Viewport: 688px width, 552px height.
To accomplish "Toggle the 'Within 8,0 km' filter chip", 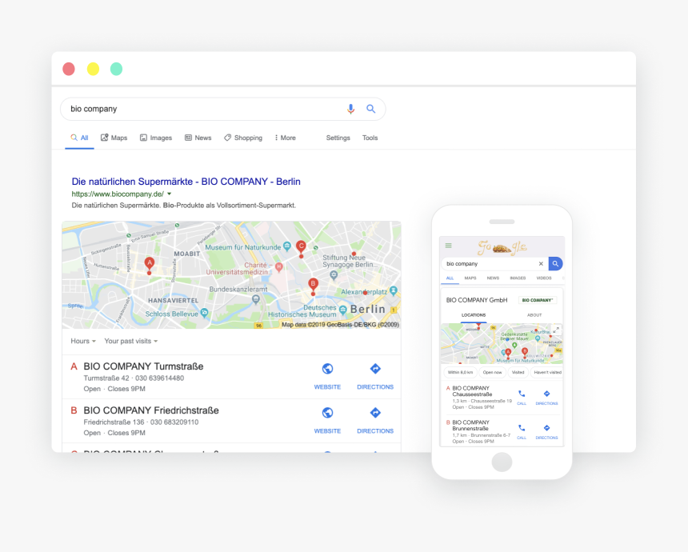I will pyautogui.click(x=460, y=372).
